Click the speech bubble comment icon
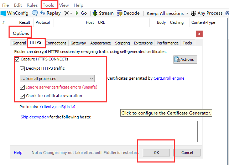The height and width of the screenshot is (165, 229). 35,13
